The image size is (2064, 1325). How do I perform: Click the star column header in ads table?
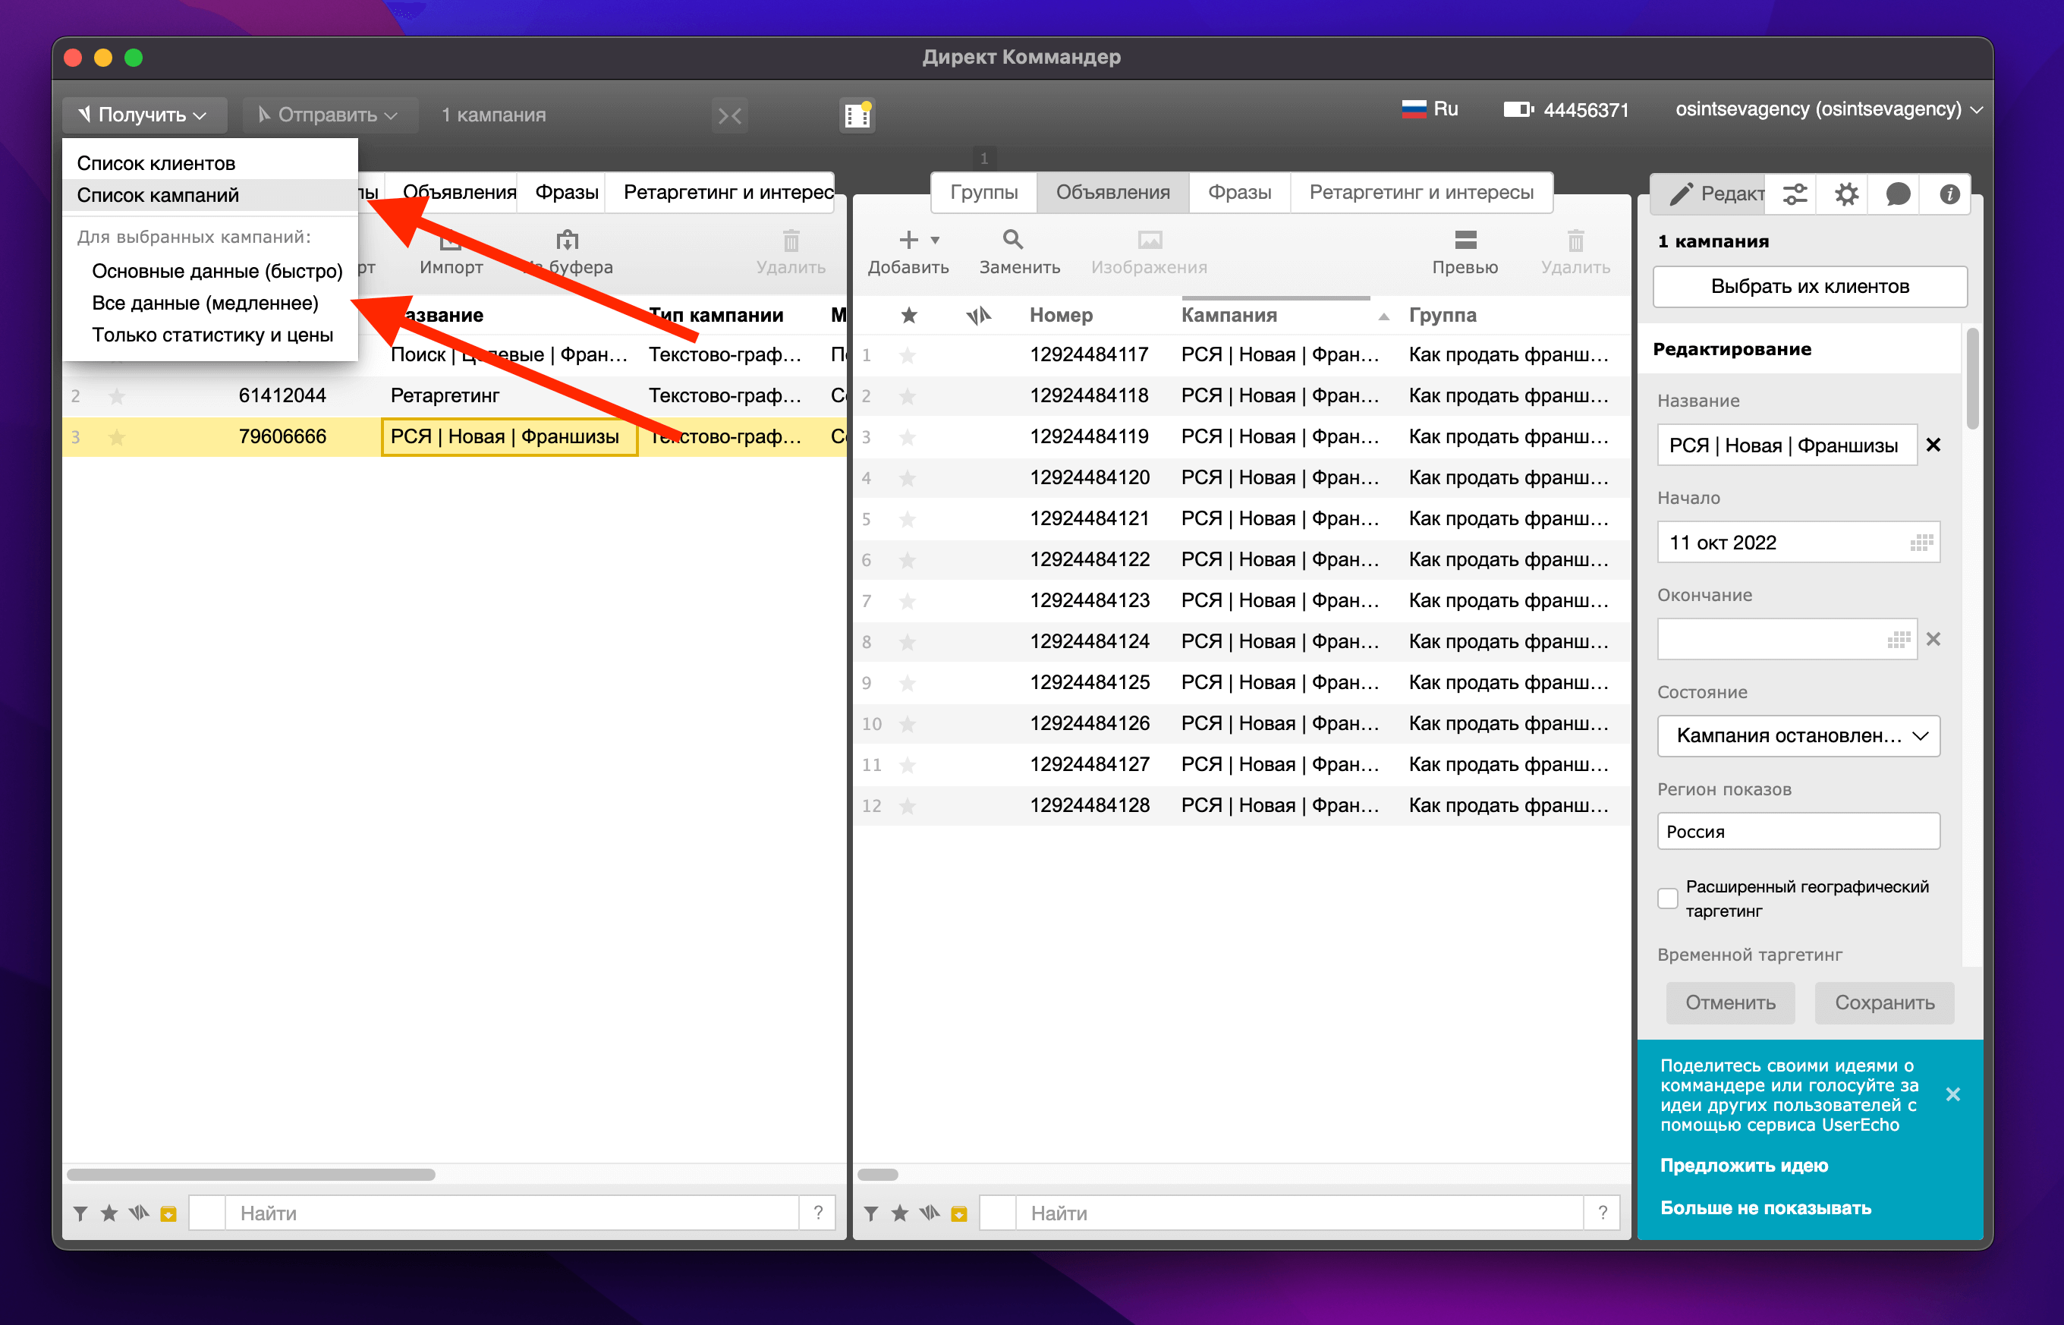(908, 315)
